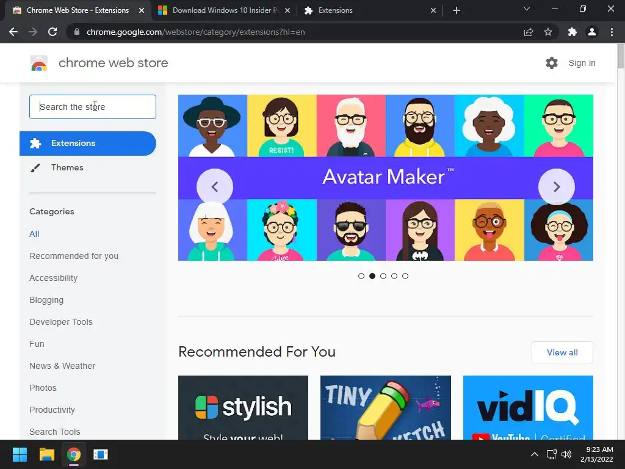Close the Chrome Web Store tab
The height and width of the screenshot is (469, 625).
coord(141,10)
